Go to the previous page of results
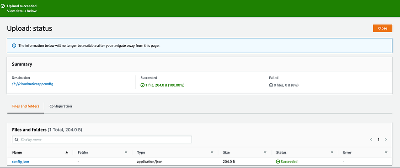400x168 pixels. pyautogui.click(x=371, y=140)
